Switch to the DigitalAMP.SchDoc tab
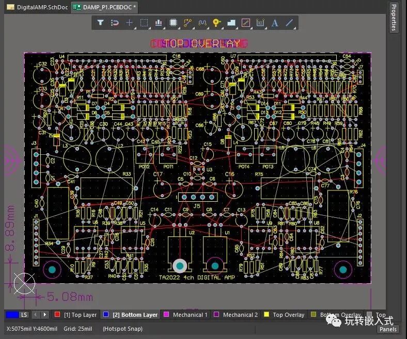This screenshot has height=339, width=407. 38,7
